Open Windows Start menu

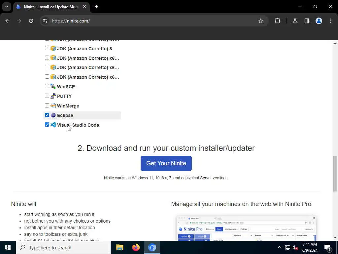pyautogui.click(x=8, y=247)
